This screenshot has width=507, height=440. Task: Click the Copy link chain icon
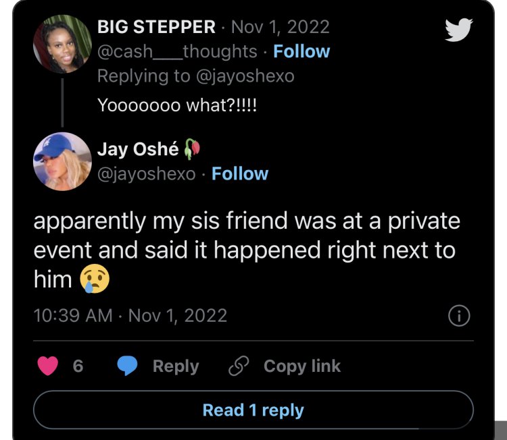pos(238,366)
